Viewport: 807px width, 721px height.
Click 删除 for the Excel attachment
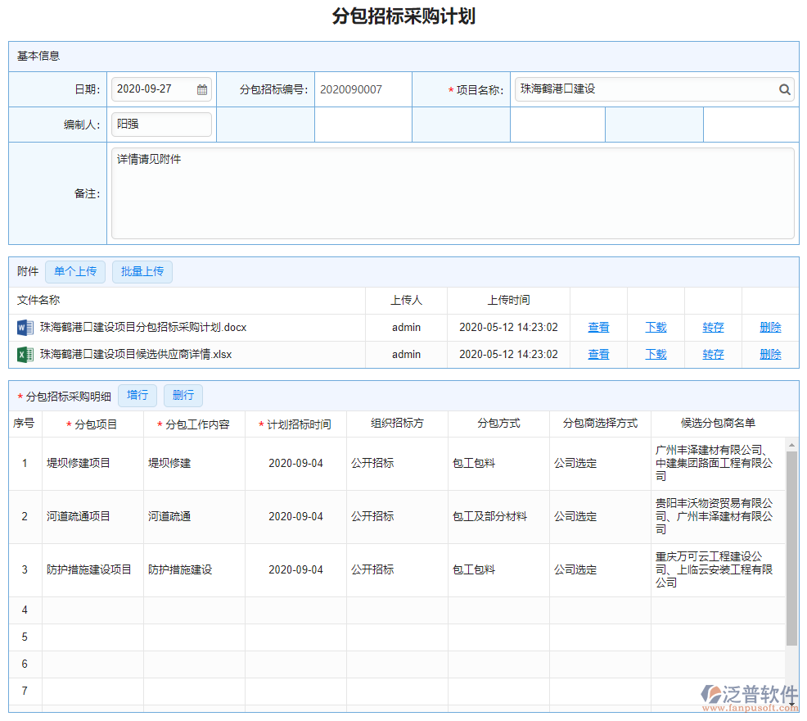[x=770, y=354]
